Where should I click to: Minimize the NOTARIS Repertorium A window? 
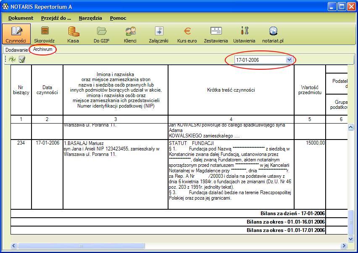332,7
